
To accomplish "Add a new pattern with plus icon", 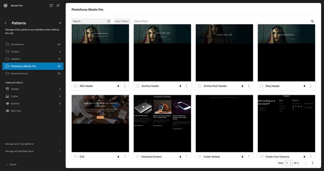I will coord(60,23).
